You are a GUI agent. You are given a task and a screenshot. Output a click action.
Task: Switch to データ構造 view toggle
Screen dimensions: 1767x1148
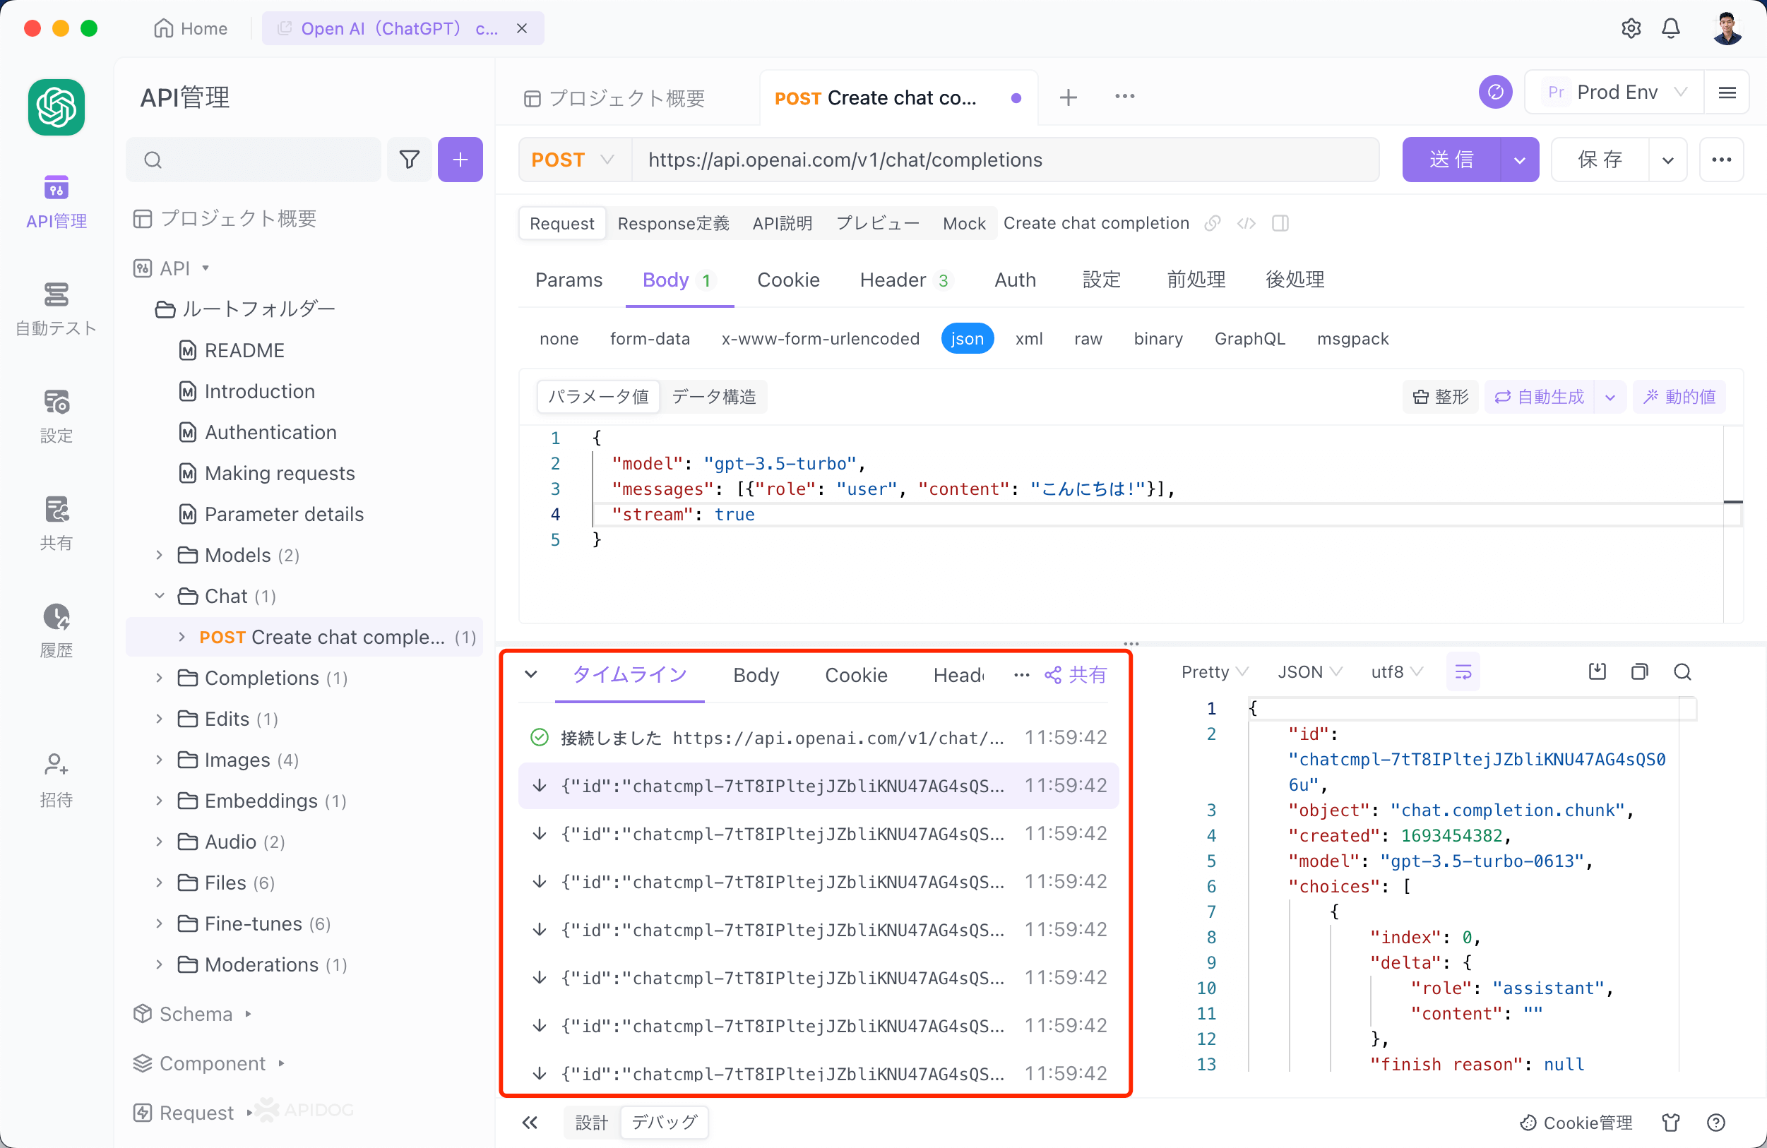pos(713,397)
